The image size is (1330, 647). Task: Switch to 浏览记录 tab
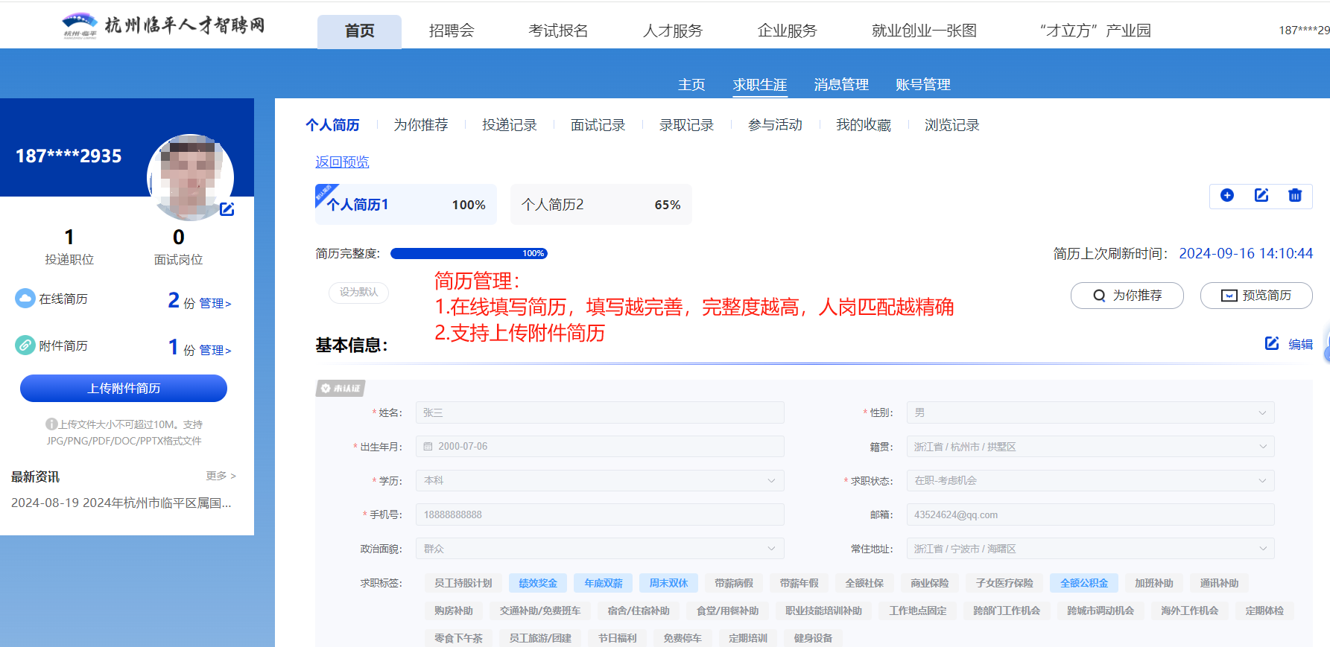click(952, 125)
